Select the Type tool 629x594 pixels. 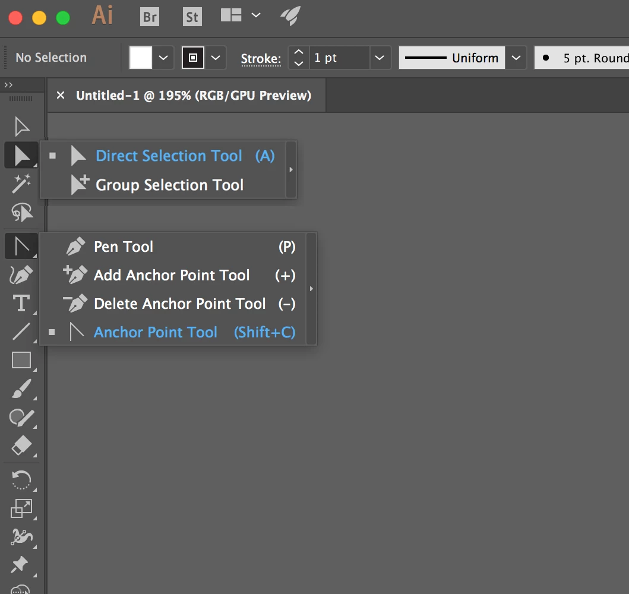21,303
